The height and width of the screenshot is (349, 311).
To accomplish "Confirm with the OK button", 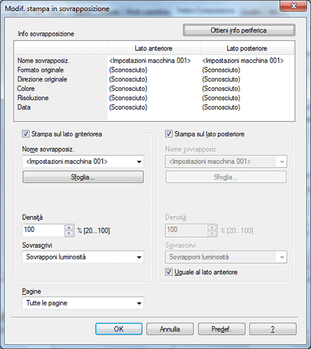I will [x=119, y=329].
